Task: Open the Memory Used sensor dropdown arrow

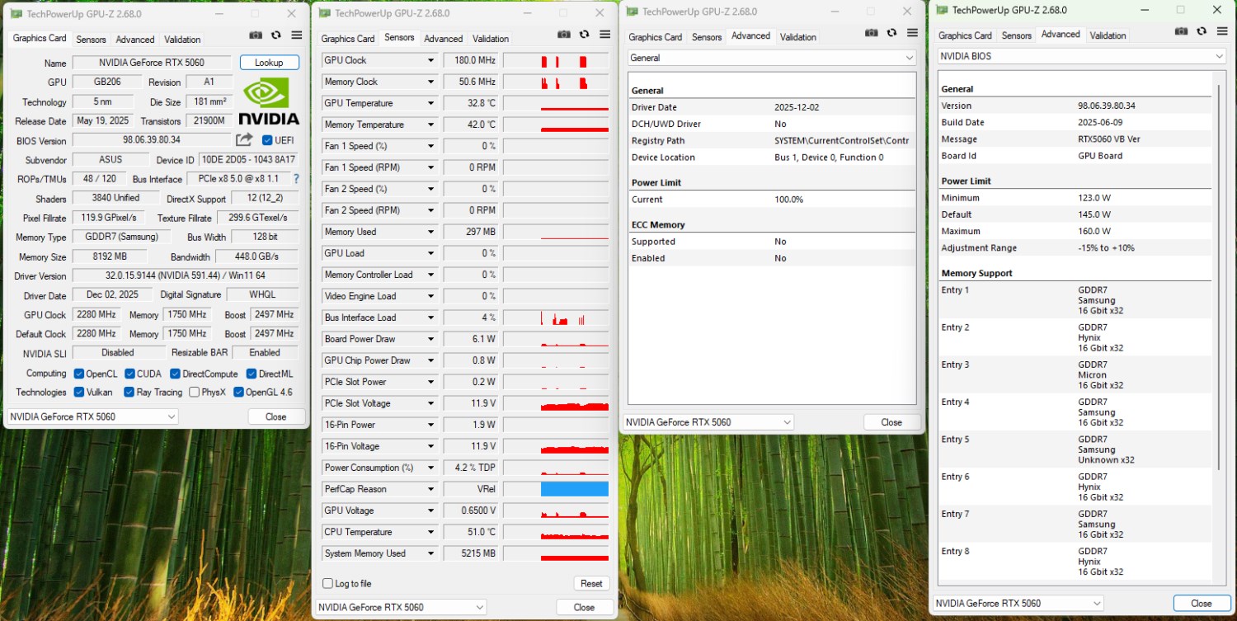Action: pos(430,232)
